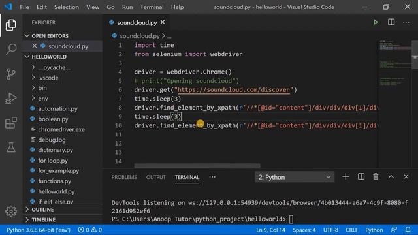Open the Edit menu
The height and width of the screenshot is (235, 418).
point(42,7)
